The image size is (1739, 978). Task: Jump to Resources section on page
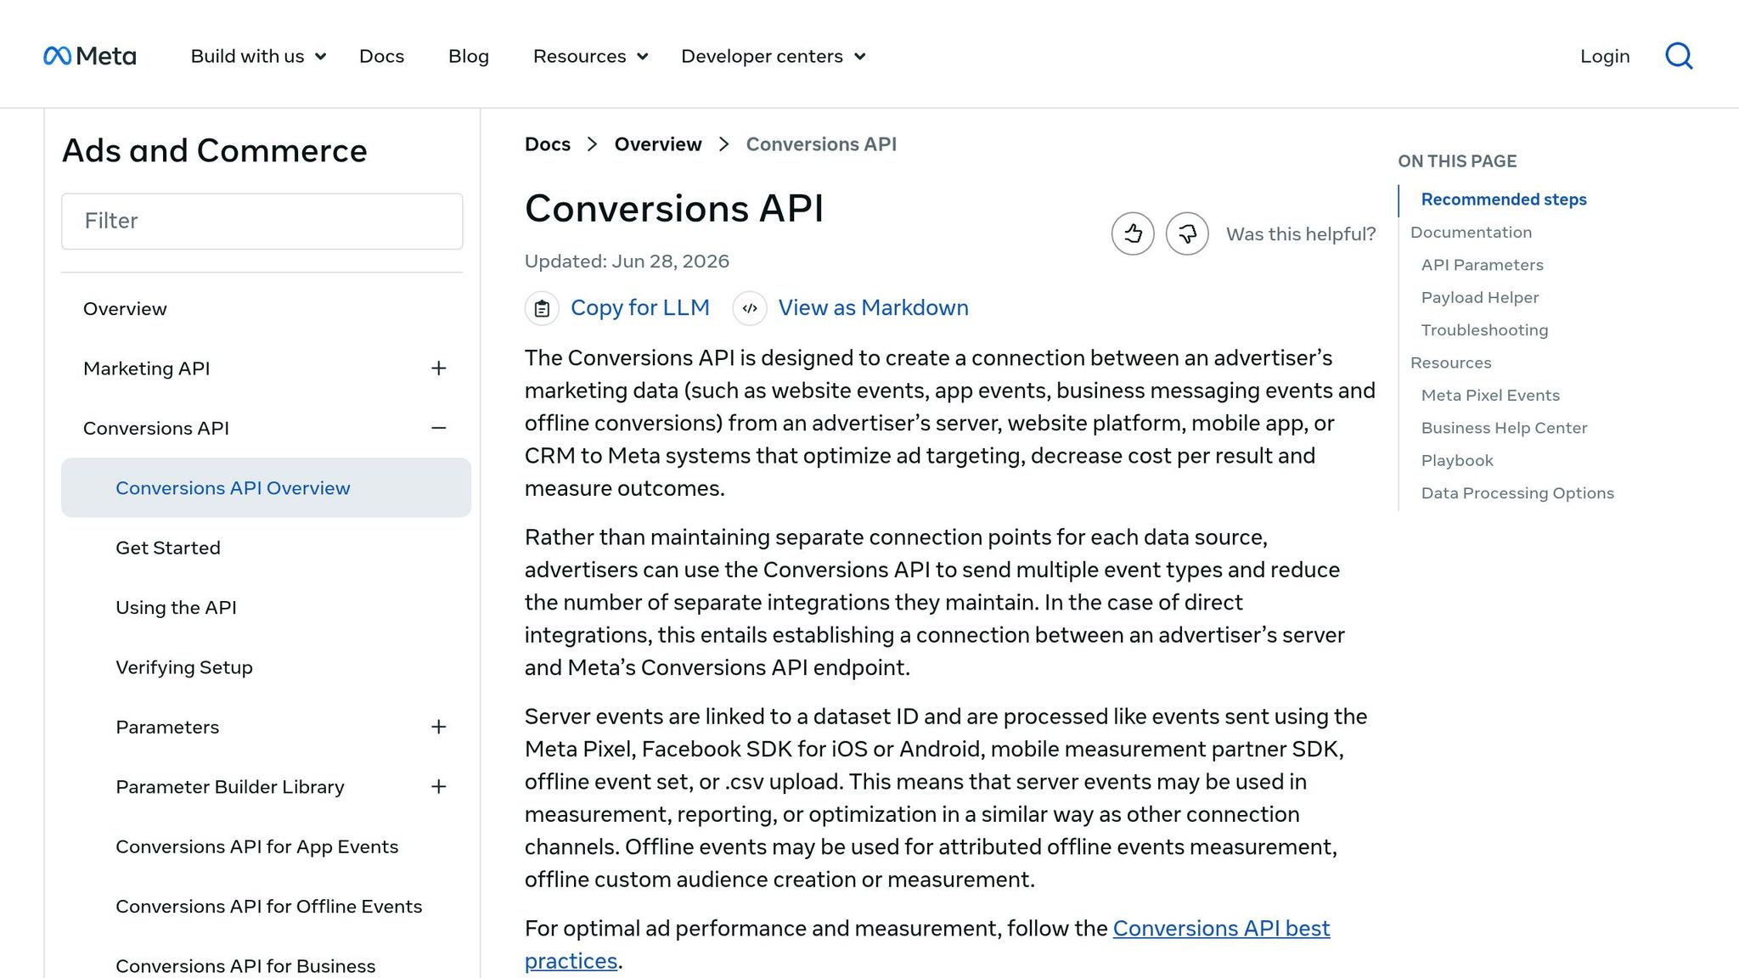1450,363
